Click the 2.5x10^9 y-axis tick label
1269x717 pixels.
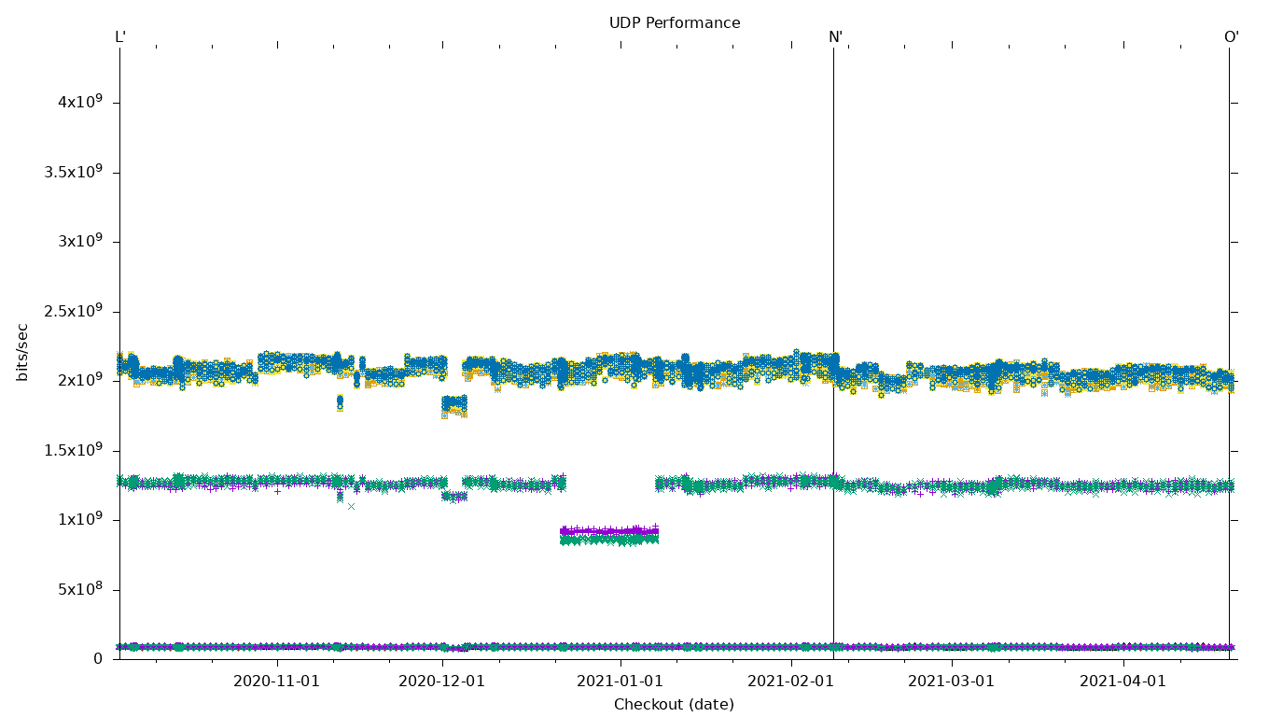[74, 310]
